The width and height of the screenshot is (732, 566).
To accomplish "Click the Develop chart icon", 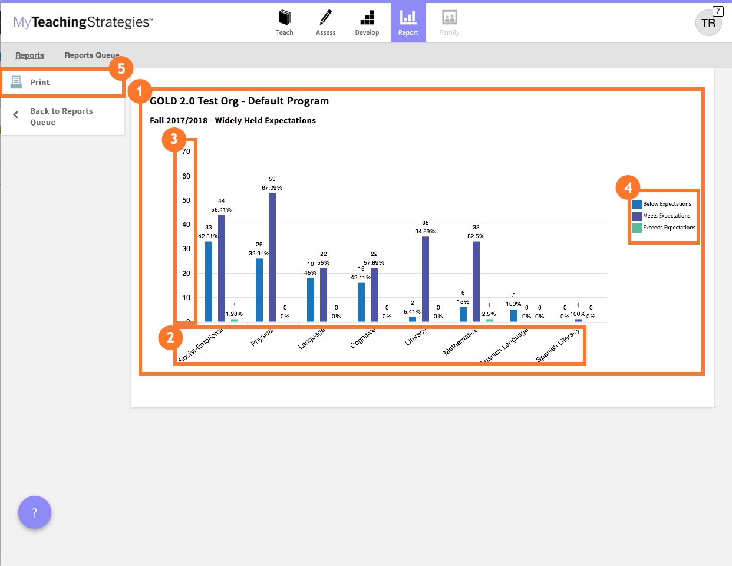I will pos(367,18).
